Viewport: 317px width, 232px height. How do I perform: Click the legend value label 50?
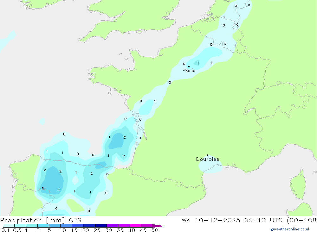(x=155, y=230)
